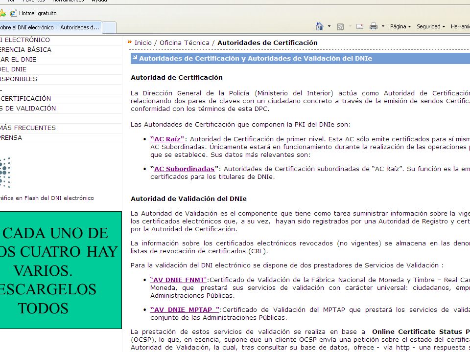Select the CERTIFICACIÓN sidebar menu entry
The height and width of the screenshot is (352, 470).
(61, 99)
